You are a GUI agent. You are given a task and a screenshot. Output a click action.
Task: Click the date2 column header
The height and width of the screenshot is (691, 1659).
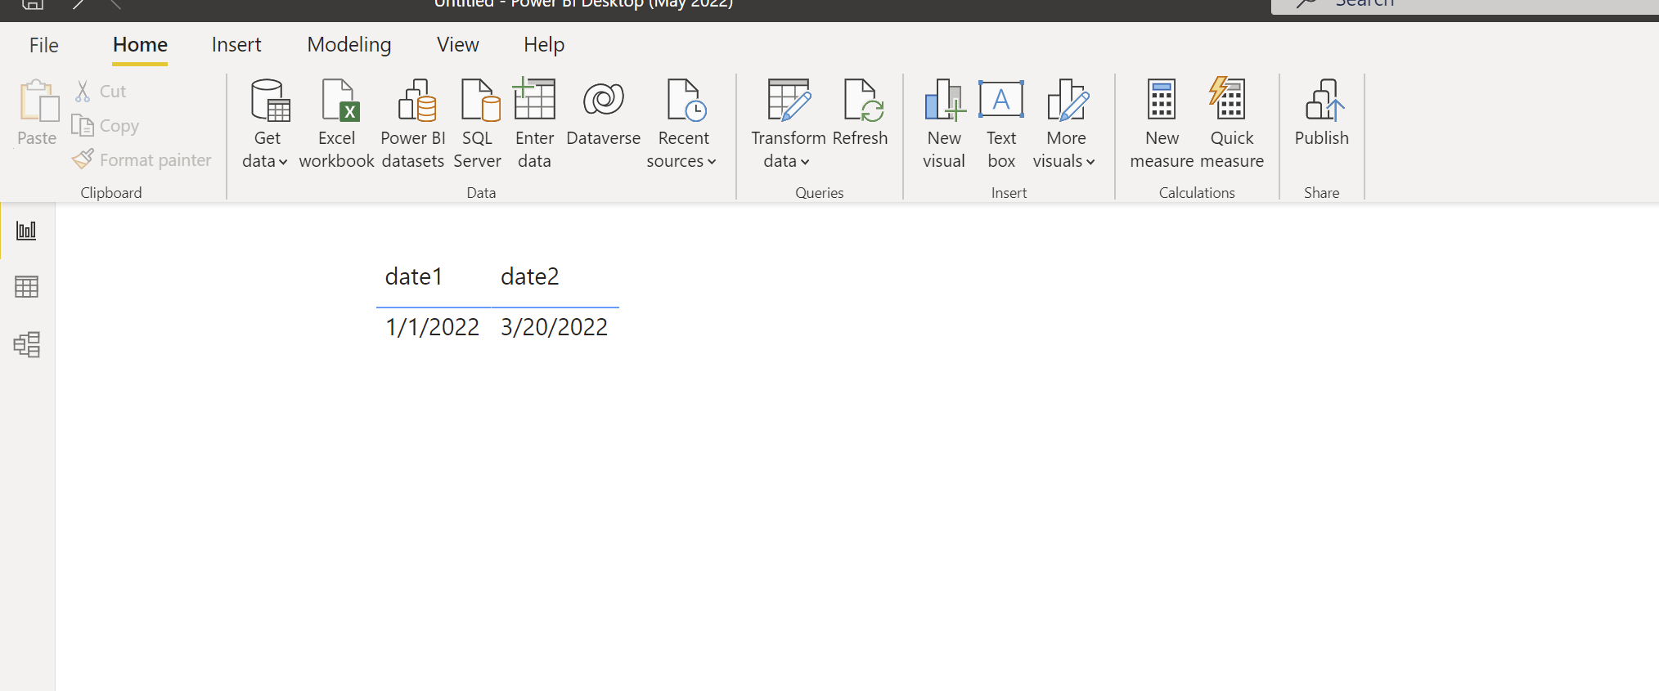[x=530, y=276]
